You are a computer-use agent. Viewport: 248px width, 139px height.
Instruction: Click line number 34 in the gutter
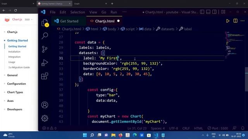coord(61,74)
